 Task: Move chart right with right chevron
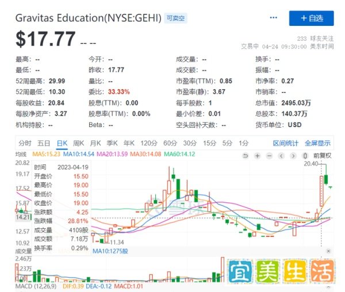[293, 156]
